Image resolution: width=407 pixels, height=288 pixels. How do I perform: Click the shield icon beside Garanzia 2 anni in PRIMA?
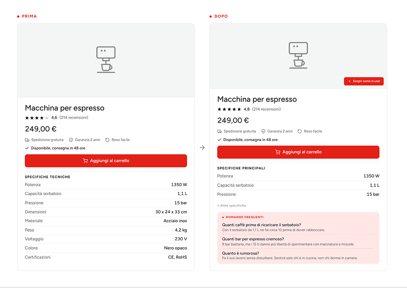[71, 140]
